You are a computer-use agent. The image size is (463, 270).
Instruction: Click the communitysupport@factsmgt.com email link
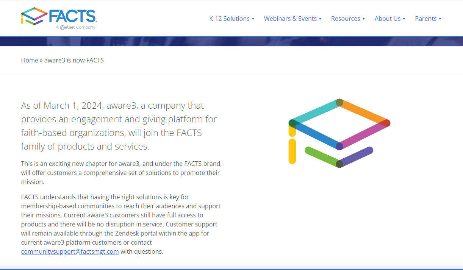pyautogui.click(x=70, y=251)
